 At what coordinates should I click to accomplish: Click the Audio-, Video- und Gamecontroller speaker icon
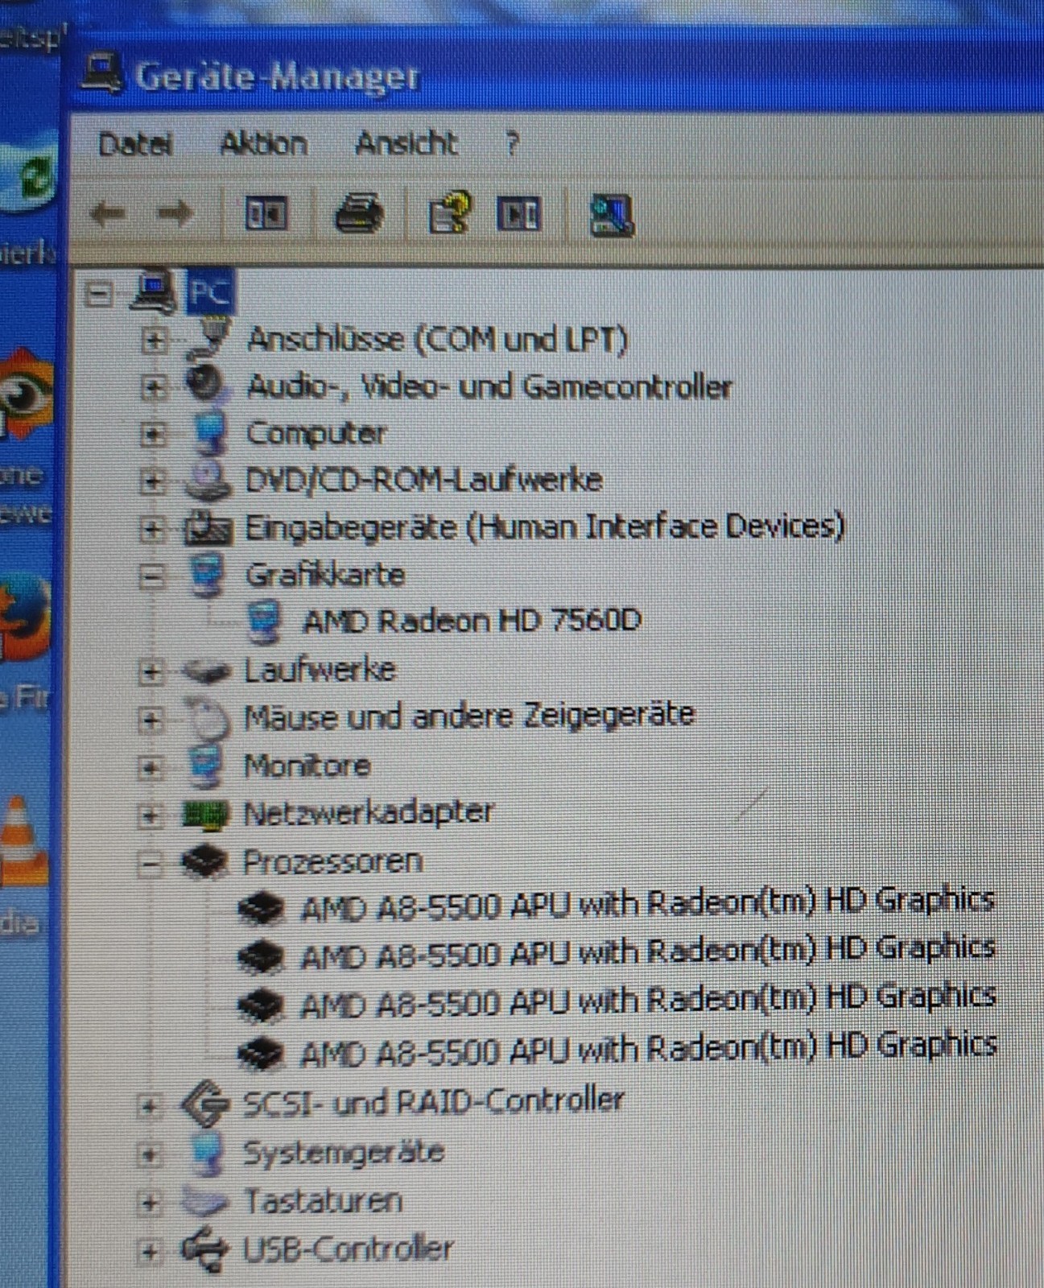pyautogui.click(x=204, y=383)
